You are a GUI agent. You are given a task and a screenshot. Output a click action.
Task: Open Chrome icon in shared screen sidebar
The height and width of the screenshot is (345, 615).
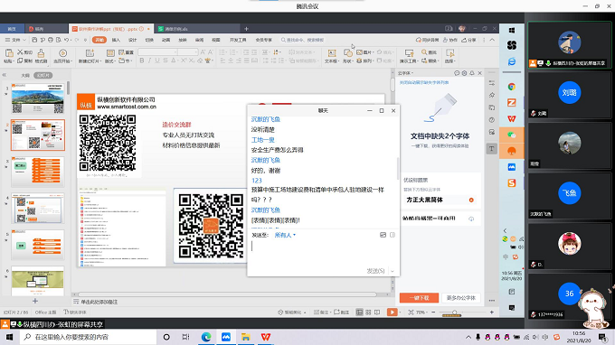512,87
